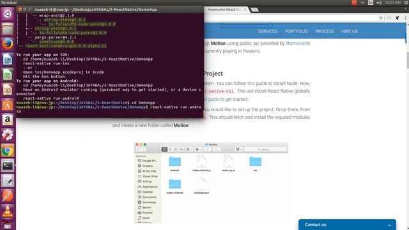Focus the terminal title bar showing DemoApp path
The image size is (409, 230).
click(109, 10)
